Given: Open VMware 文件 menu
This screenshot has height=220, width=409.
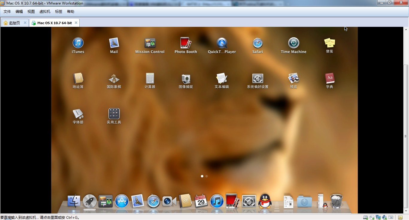Looking at the screenshot, I should click(x=7, y=12).
